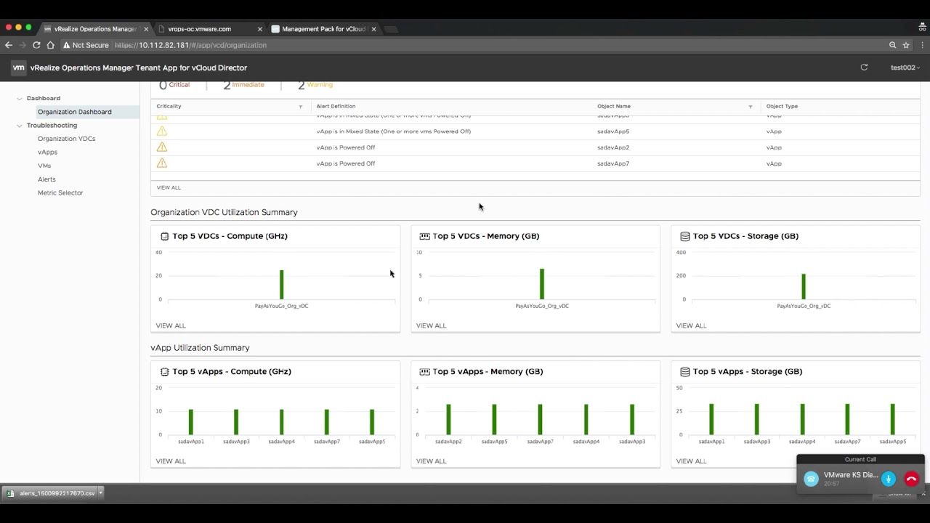The width and height of the screenshot is (930, 523).
Task: Close the Management Pack for vCloud tab
Action: [374, 29]
